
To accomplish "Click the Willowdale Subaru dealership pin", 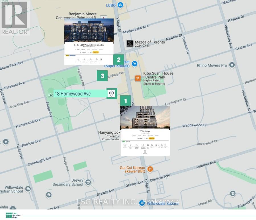I will click(142, 203).
